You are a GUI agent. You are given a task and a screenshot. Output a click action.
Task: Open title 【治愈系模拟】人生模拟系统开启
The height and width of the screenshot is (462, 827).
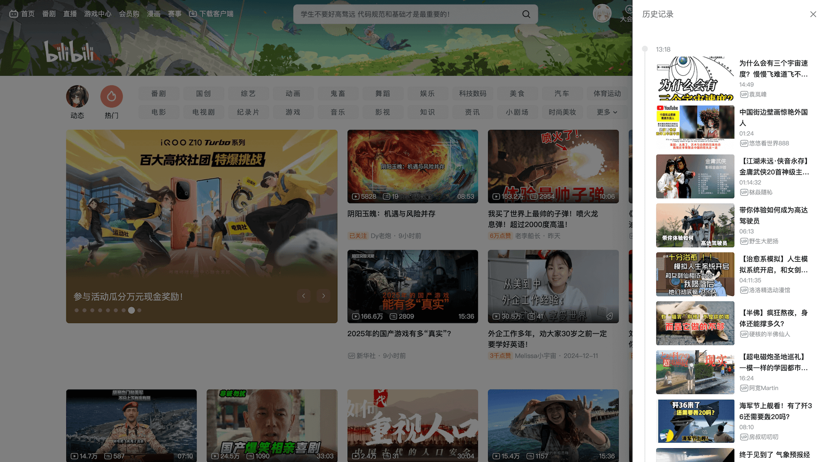click(x=774, y=264)
